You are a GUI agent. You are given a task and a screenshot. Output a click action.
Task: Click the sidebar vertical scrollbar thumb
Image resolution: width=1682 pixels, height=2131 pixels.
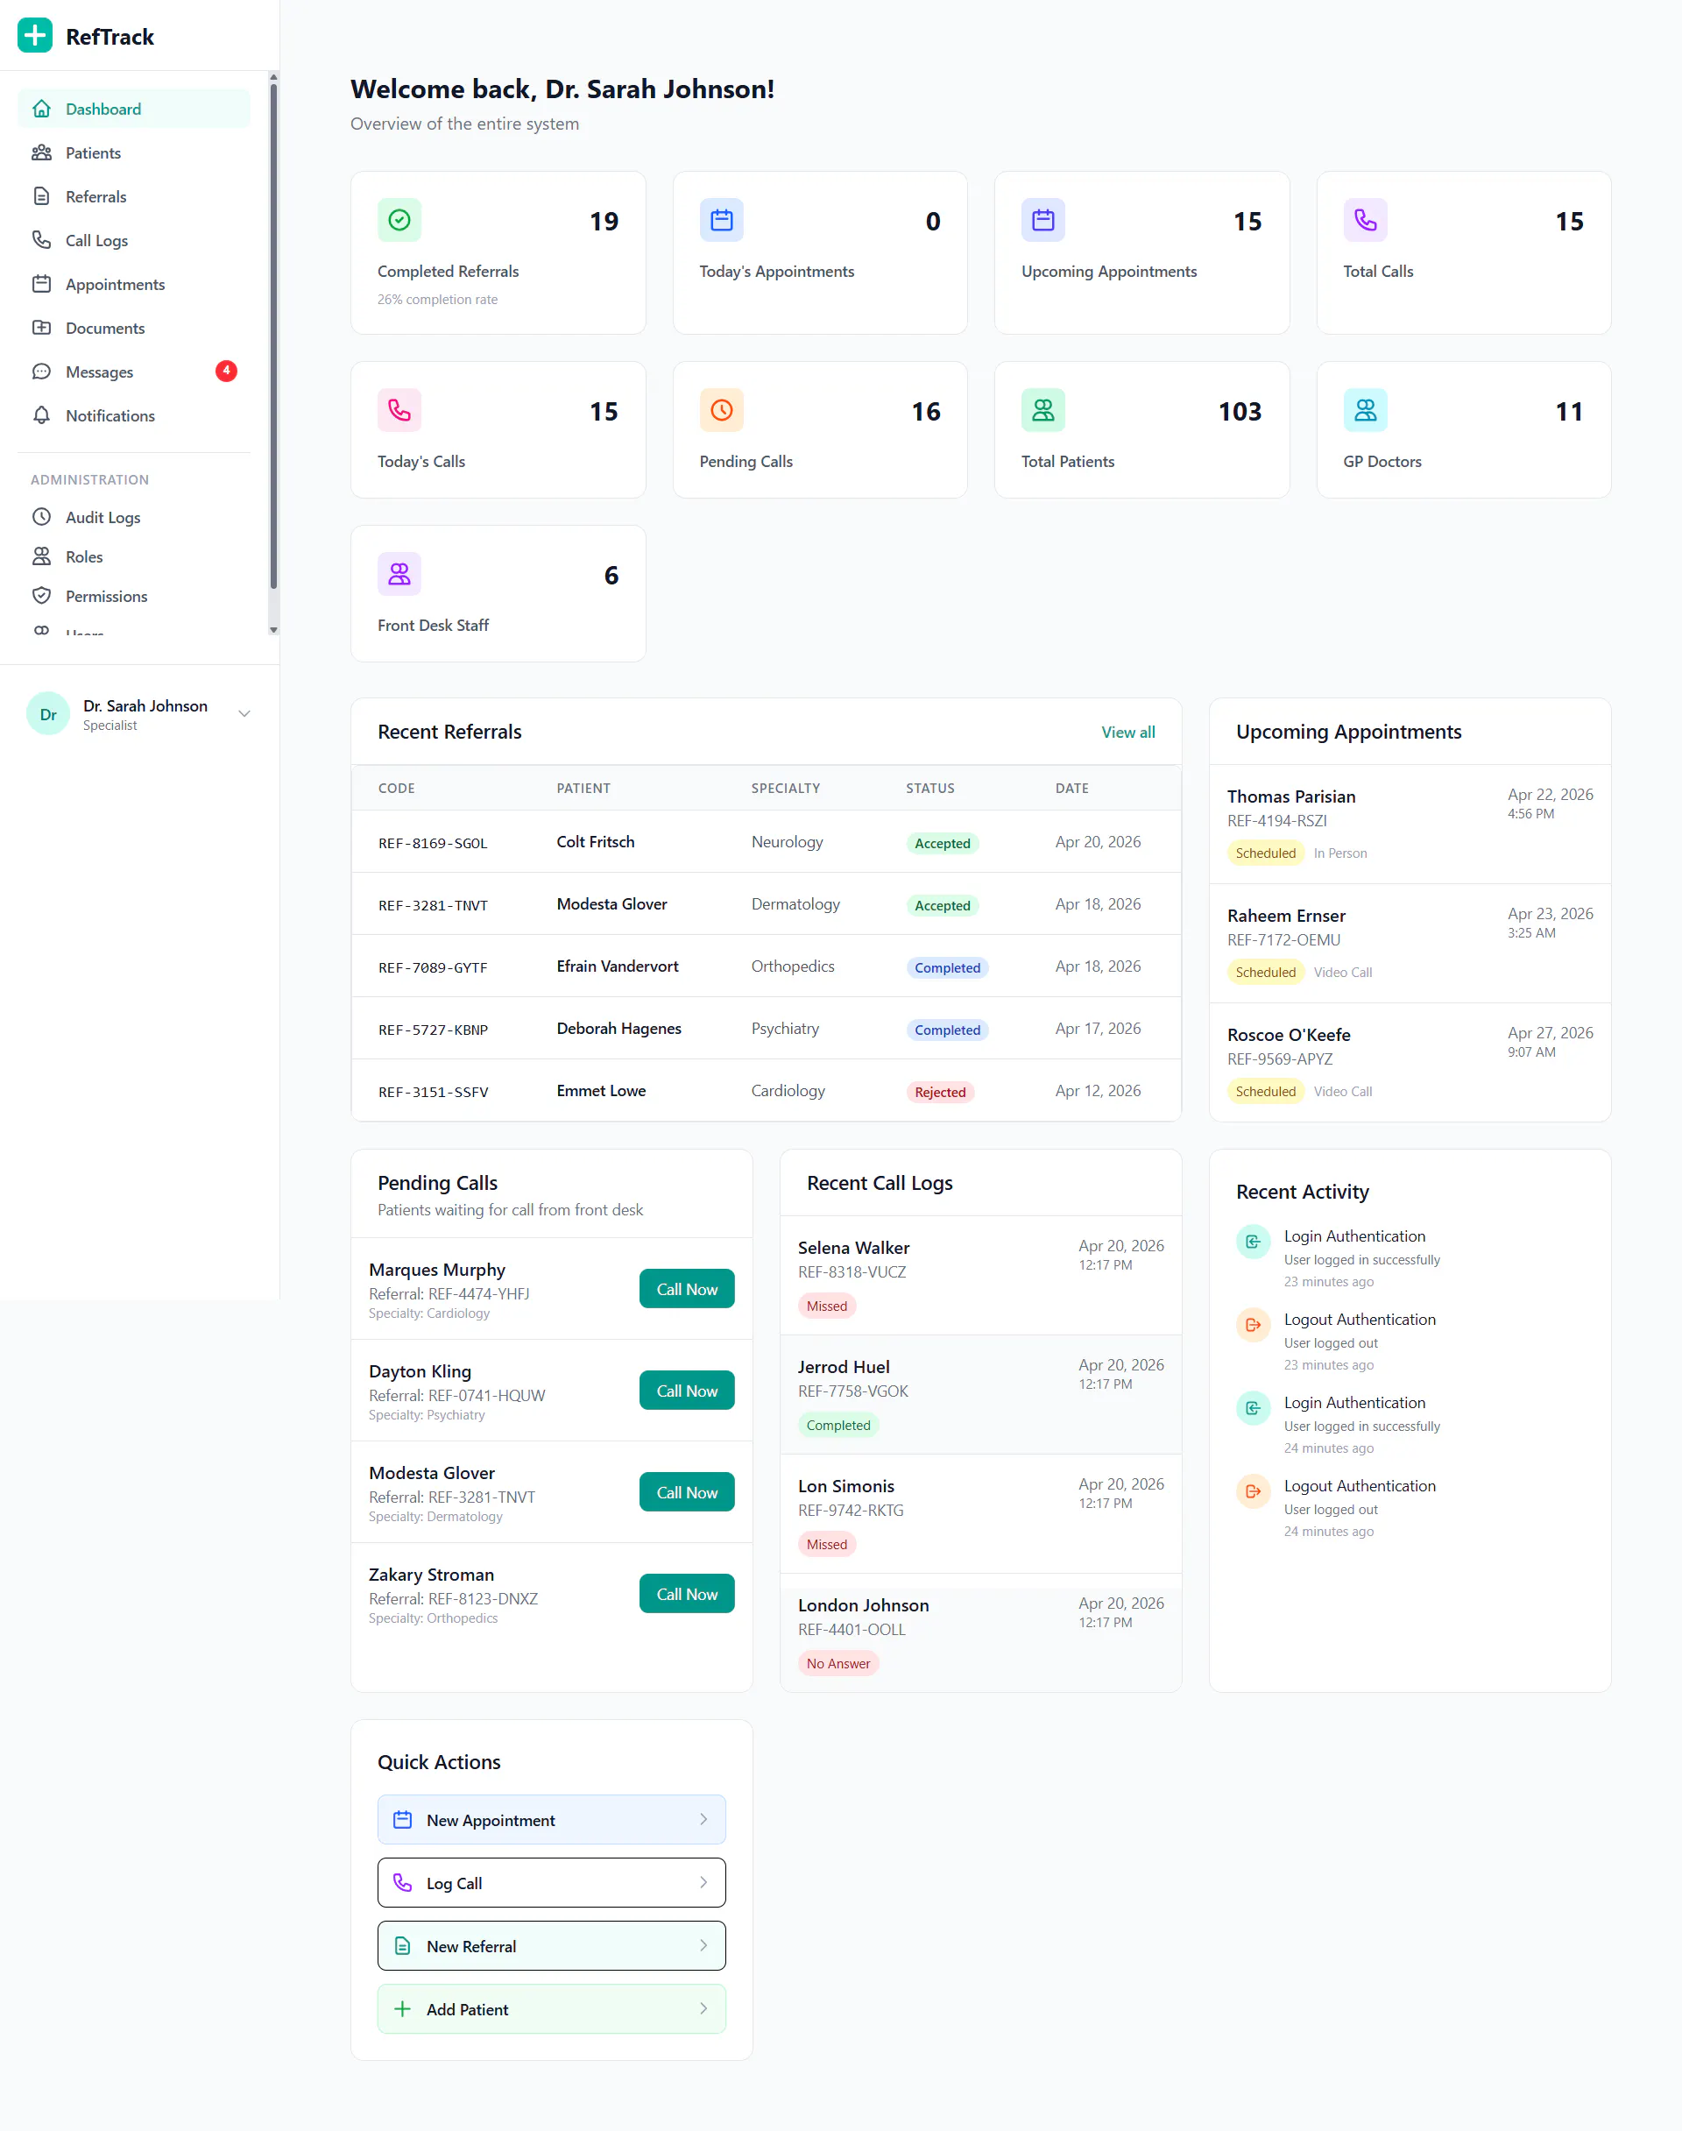(272, 336)
